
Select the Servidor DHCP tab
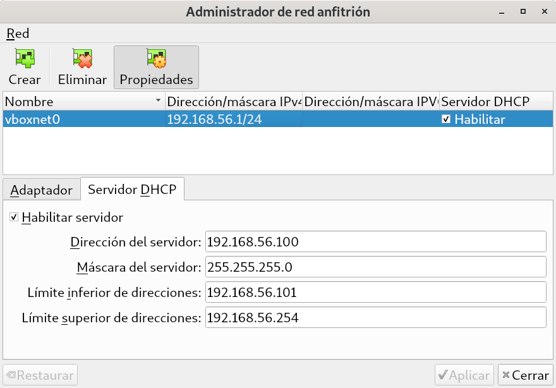click(133, 189)
